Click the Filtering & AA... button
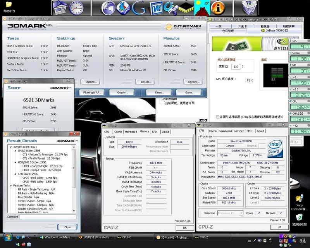310x248 pixels. pos(92,92)
